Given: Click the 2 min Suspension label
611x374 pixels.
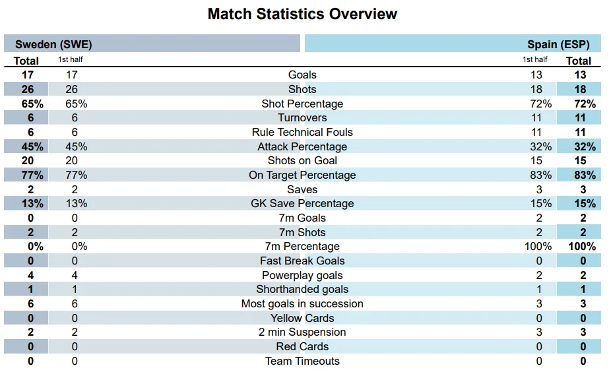Looking at the screenshot, I should 302,332.
